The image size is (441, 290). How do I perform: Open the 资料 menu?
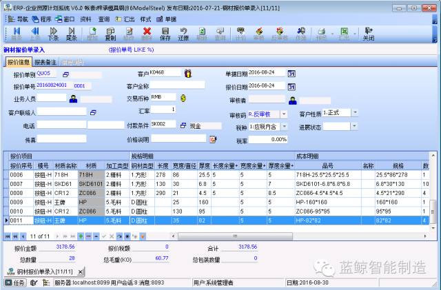(85, 19)
